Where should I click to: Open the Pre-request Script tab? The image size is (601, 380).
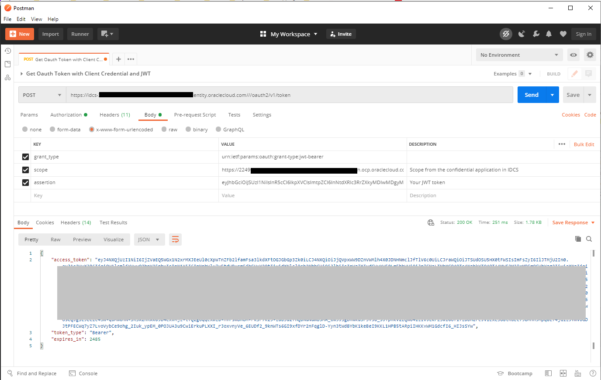point(195,115)
